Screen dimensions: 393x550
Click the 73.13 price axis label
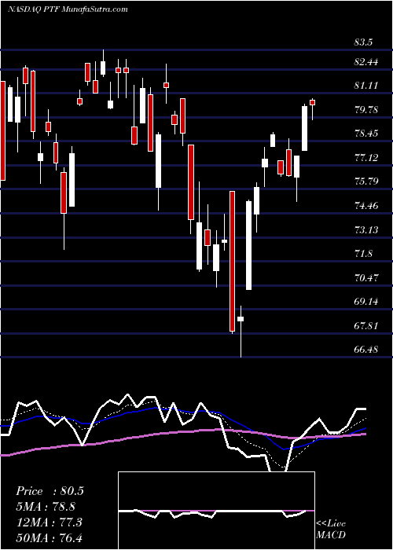366,229
